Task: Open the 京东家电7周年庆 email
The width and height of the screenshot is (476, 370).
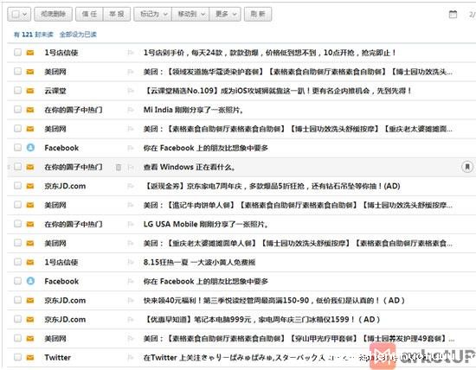Action: [272, 186]
